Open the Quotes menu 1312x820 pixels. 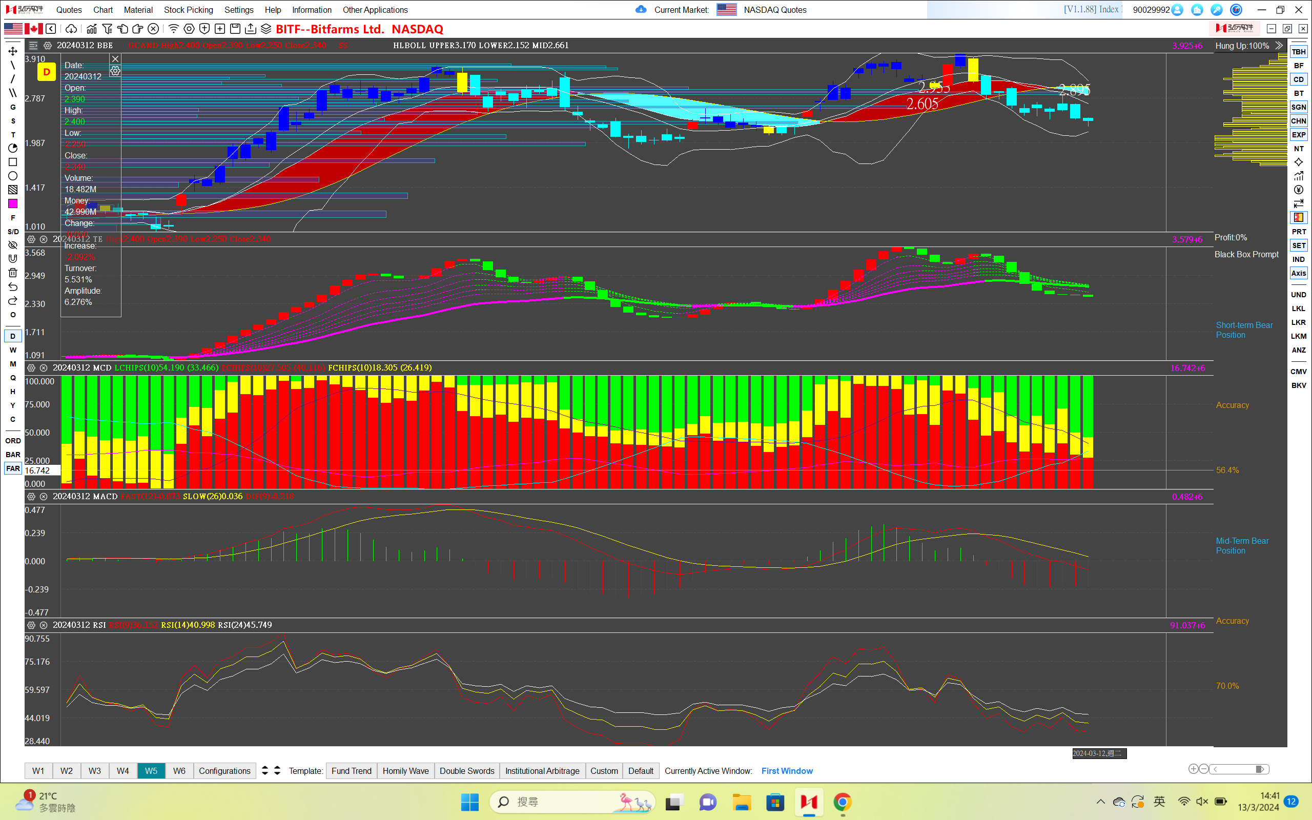(69, 10)
